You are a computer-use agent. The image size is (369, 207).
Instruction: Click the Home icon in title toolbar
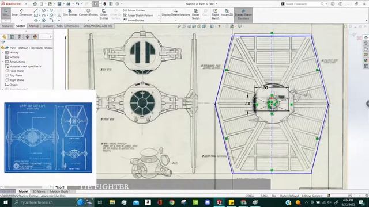tap(35, 4)
